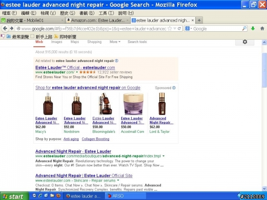267x200 pixels.
Task: Select the Images search tab
Action: 57,42
